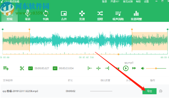Open the 设置 settings menu

click(x=146, y=2)
